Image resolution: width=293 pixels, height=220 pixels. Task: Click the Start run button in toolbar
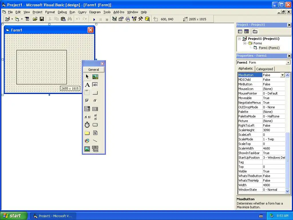tap(94, 19)
